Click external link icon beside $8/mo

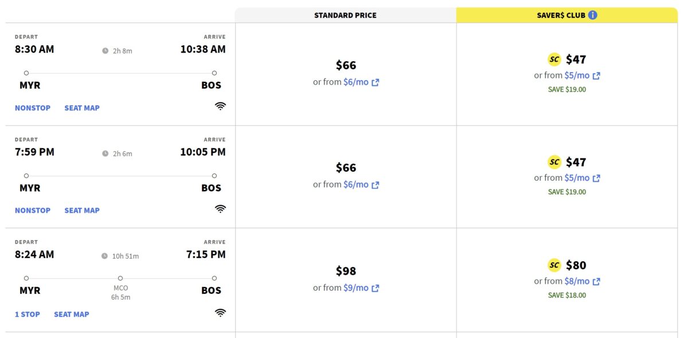596,281
